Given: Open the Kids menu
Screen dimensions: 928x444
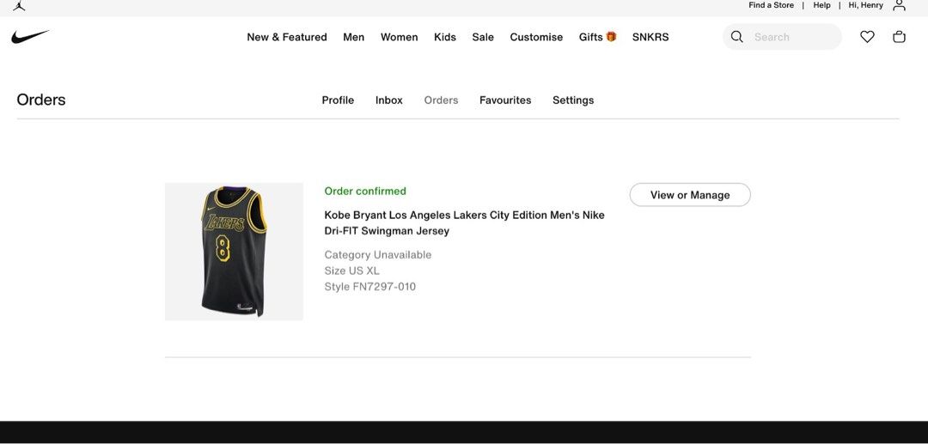Looking at the screenshot, I should pyautogui.click(x=445, y=37).
